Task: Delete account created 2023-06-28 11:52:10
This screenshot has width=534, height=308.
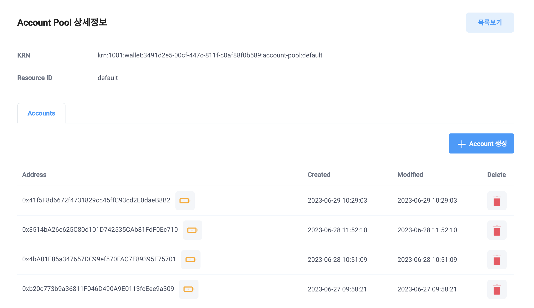Action: click(x=497, y=230)
